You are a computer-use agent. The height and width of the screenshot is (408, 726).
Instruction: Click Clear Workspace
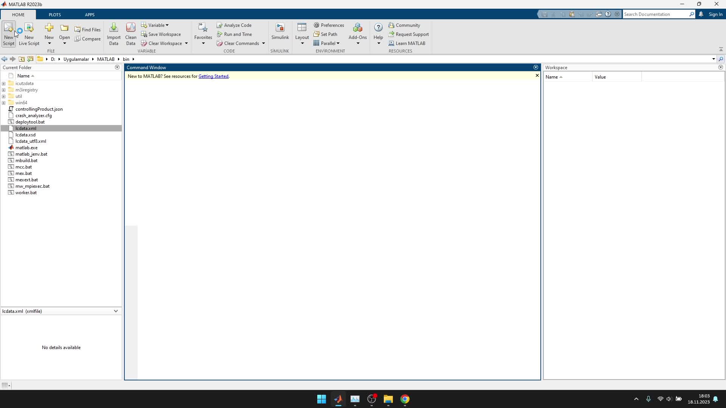click(x=162, y=43)
